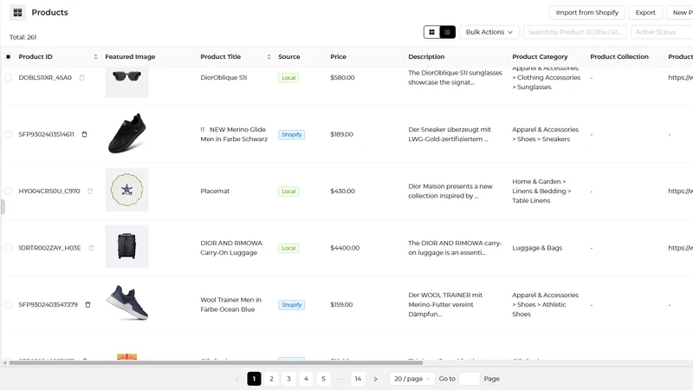Click Local source tag on DiorOblique row
Viewport: 693px width, 390px height.
288,78
